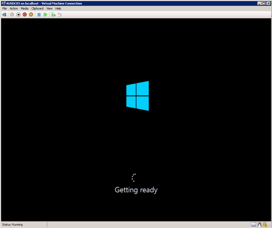
Task: Open the window system menu via title bar icon
Action: tap(3, 3)
